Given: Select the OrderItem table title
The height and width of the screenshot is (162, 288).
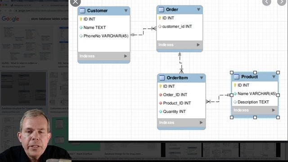Looking at the screenshot, I should [x=177, y=78].
